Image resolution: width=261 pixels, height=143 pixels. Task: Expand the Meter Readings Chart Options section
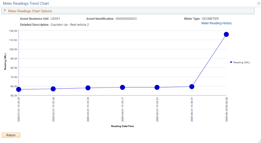5,10
